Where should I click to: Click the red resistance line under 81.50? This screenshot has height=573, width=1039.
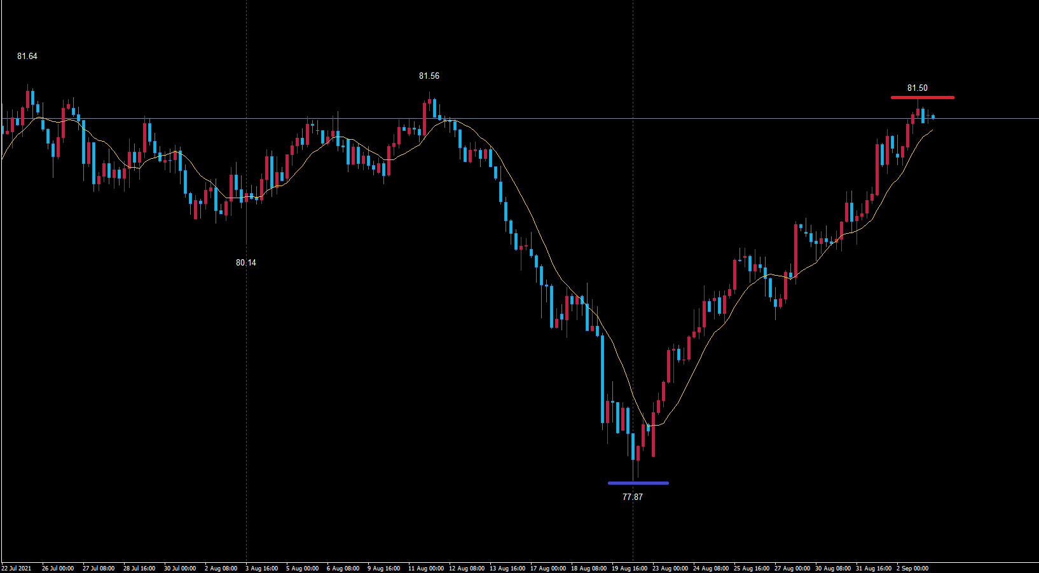point(922,97)
